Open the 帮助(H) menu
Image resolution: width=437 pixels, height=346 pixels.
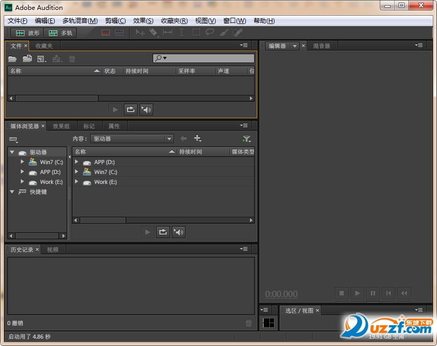pos(264,21)
